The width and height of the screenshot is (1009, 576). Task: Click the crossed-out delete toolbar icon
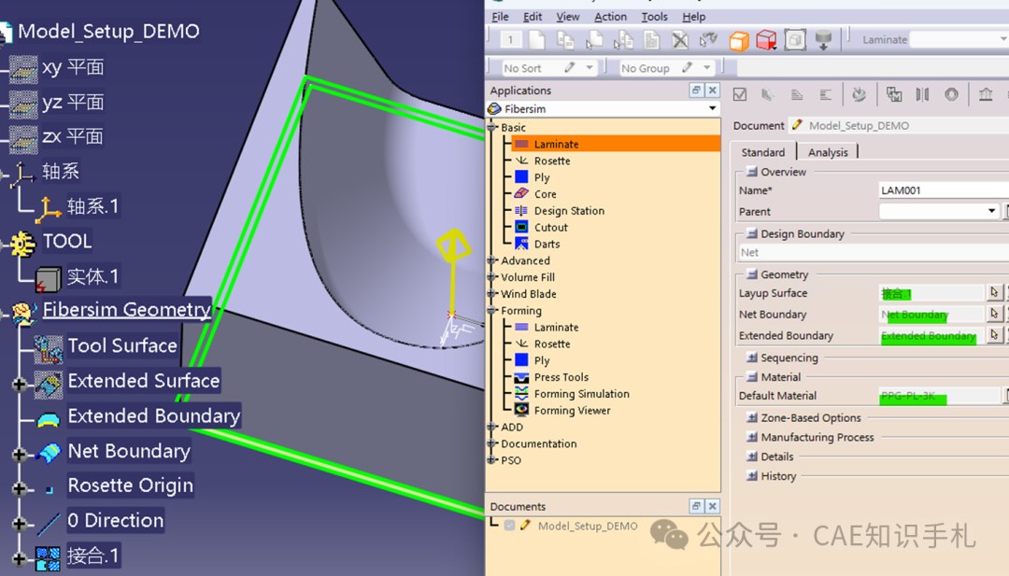point(680,40)
